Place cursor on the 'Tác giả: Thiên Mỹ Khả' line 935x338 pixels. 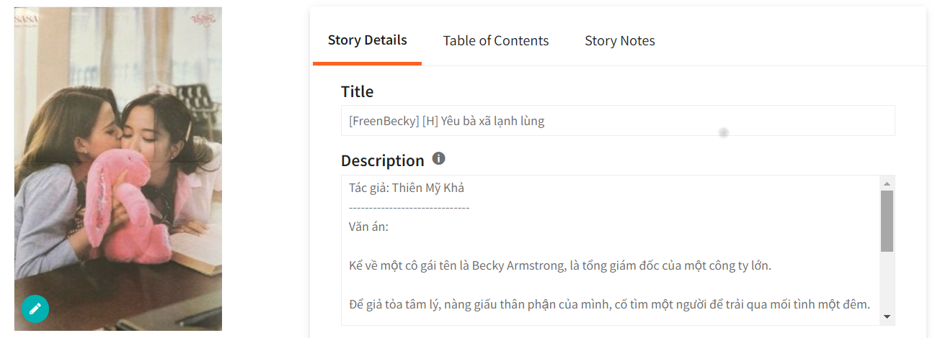pos(407,188)
